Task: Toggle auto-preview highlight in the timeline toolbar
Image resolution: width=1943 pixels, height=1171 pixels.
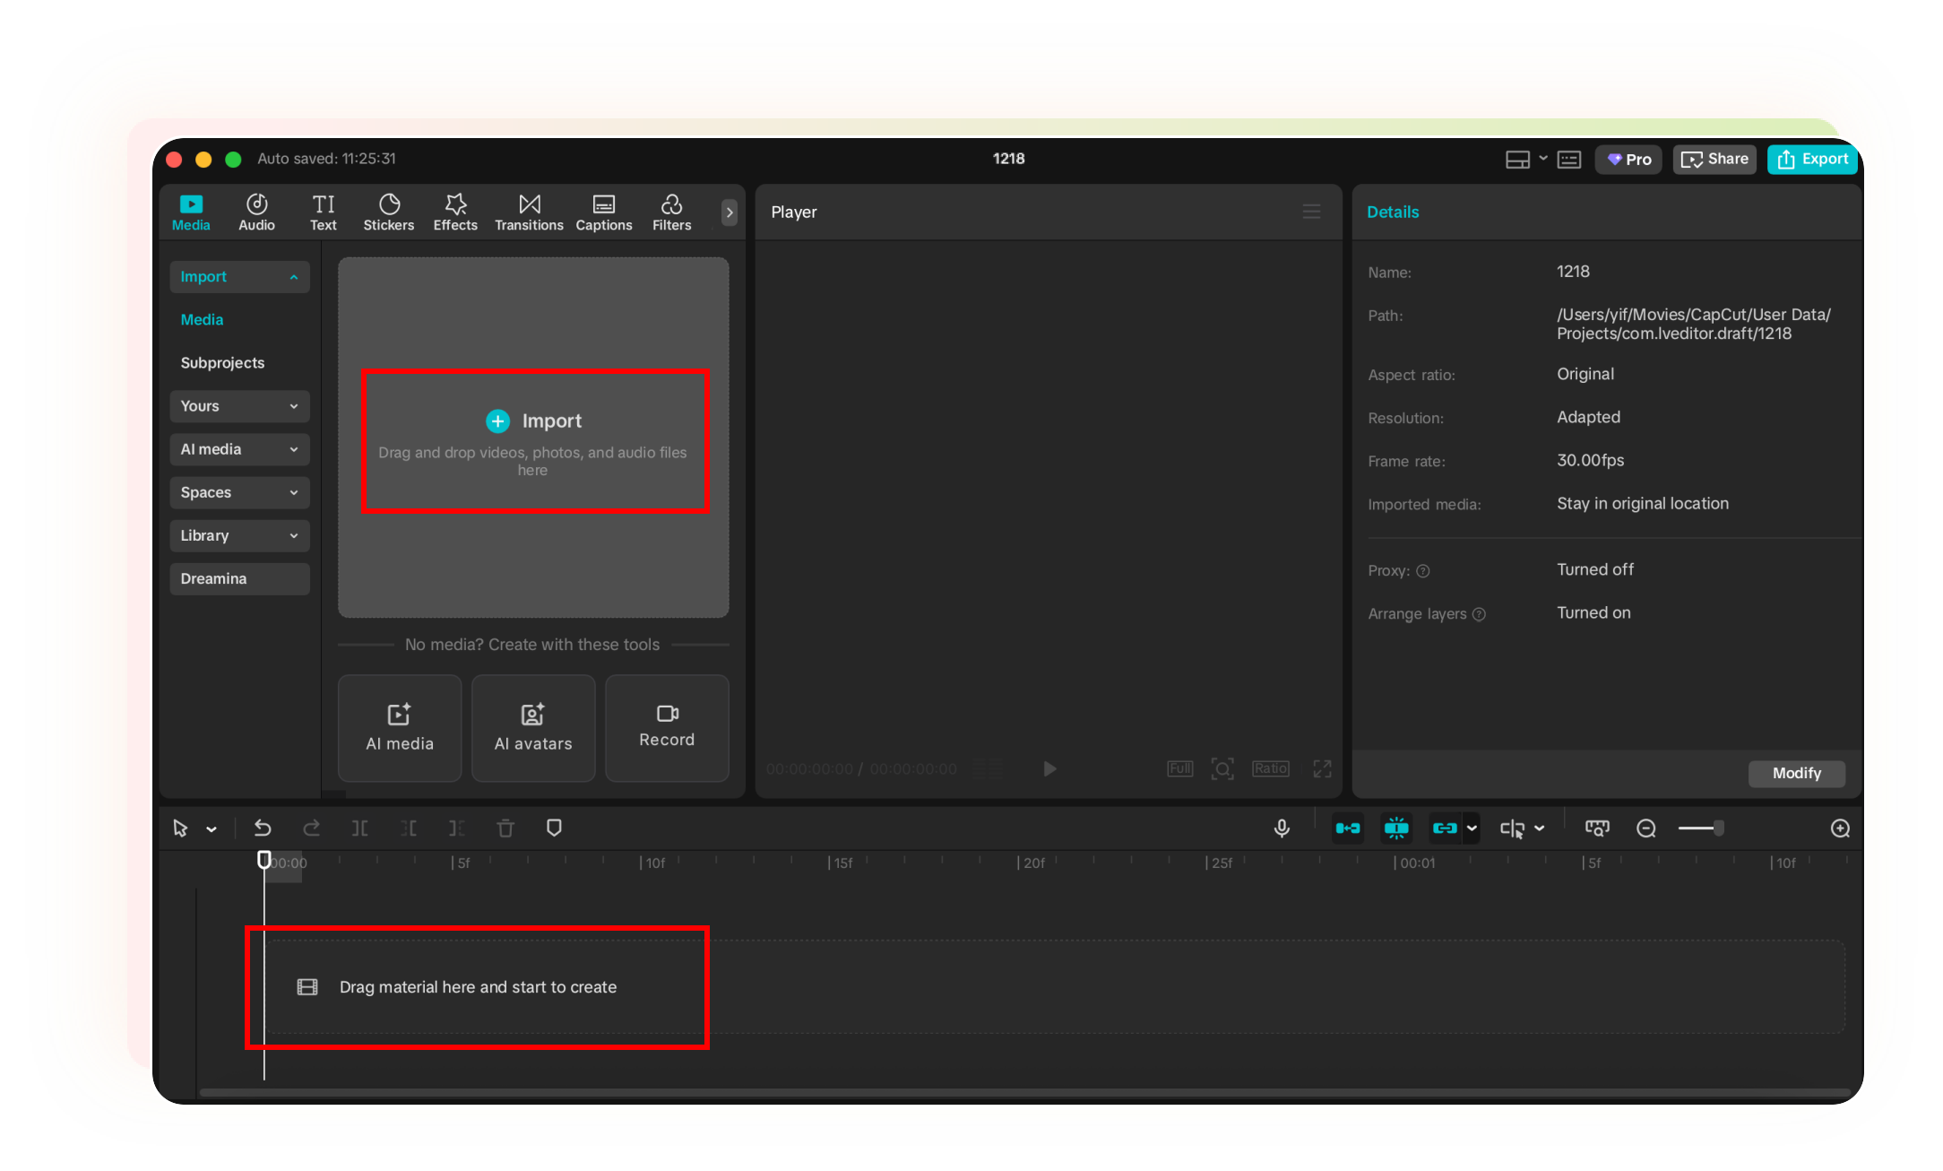Action: [x=1395, y=828]
